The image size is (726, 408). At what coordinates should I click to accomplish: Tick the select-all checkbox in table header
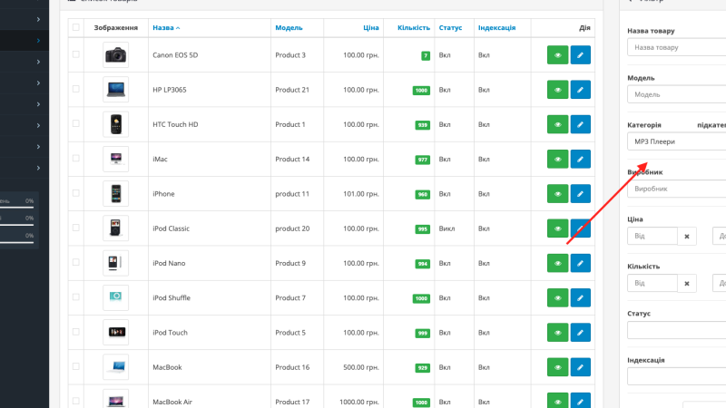pos(76,27)
